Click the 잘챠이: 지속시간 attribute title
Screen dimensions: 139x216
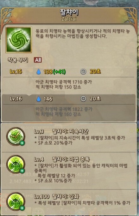70,132
